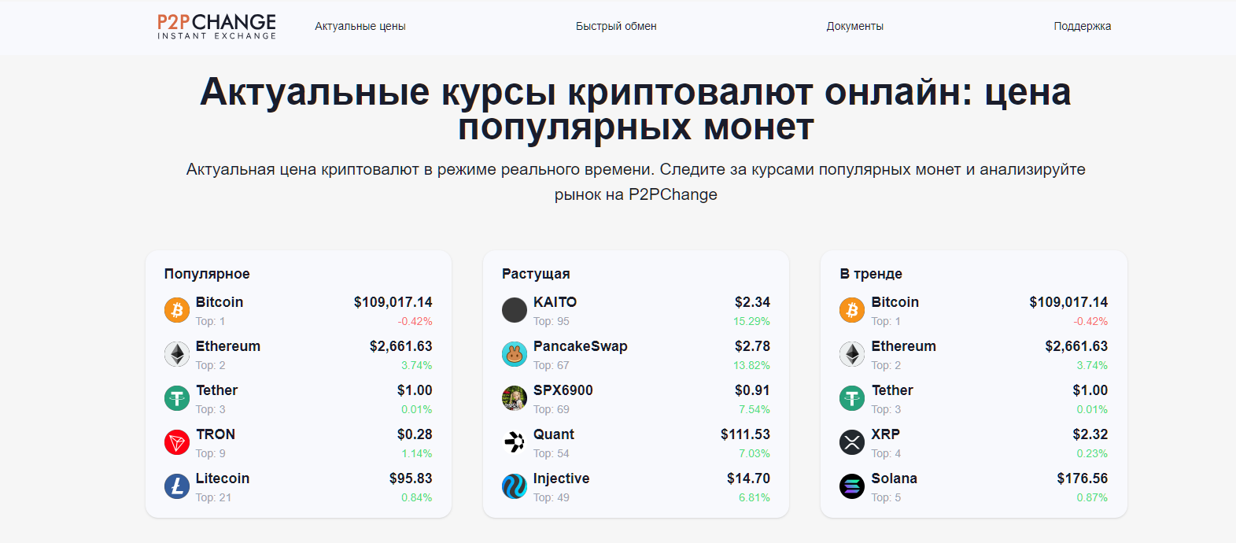
Task: Click the В тренде card heading
Action: coord(871,274)
